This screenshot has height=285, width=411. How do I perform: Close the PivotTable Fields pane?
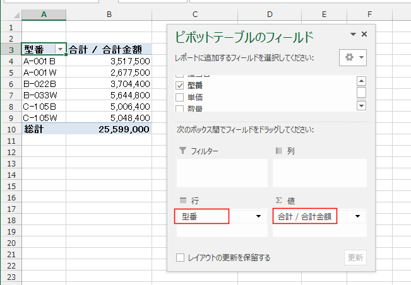pos(364,34)
